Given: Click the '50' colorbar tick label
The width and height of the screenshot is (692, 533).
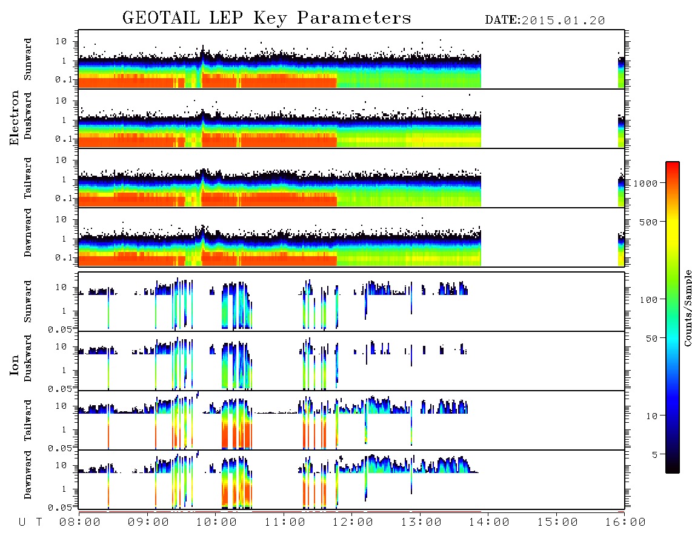Looking at the screenshot, I should pyautogui.click(x=651, y=339).
